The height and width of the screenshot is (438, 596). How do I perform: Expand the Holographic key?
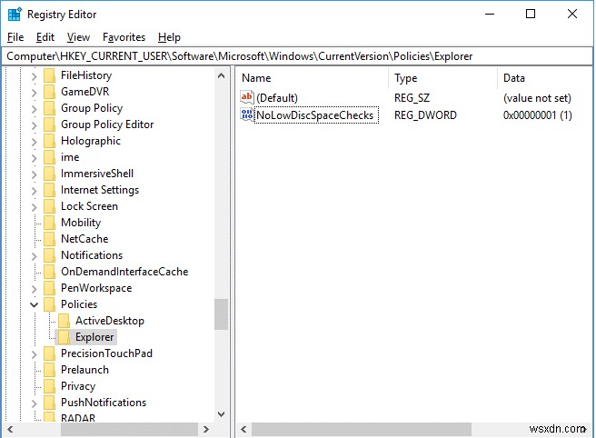coord(35,142)
